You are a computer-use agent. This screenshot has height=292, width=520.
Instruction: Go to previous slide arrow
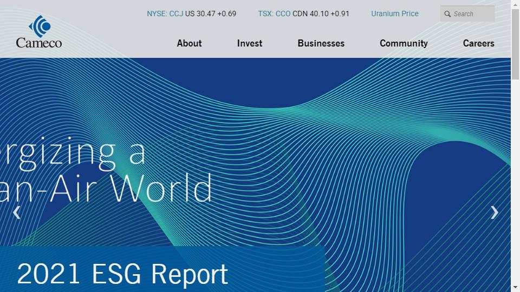click(x=17, y=213)
